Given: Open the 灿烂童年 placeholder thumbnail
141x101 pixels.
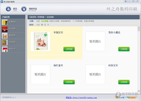Looking at the screenshot, I should [41, 74].
